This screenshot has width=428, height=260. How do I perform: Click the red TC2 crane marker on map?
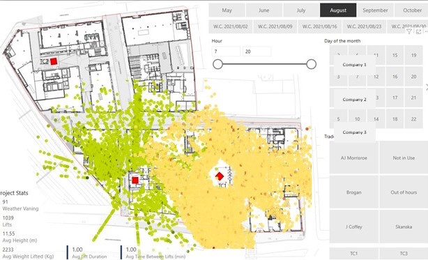[54, 61]
